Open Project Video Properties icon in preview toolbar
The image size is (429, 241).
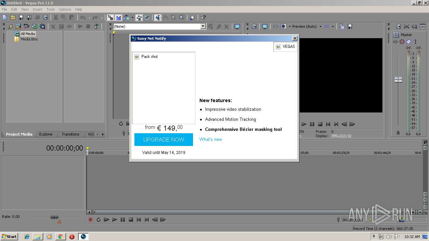[x=254, y=26]
